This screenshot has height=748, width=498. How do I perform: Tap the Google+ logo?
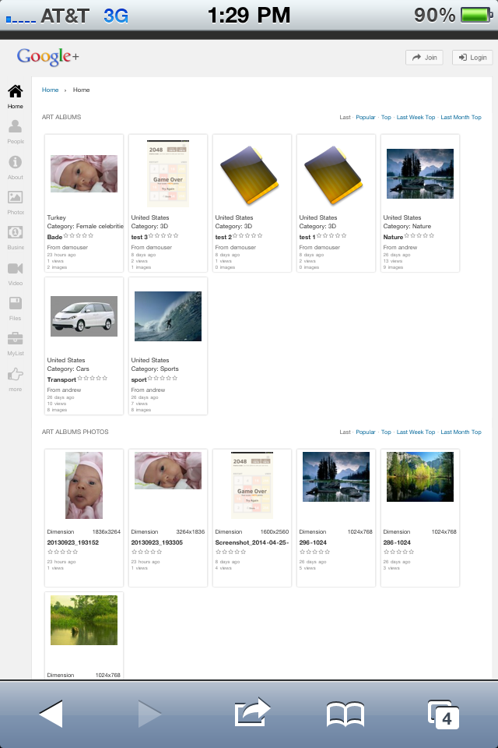(x=47, y=57)
